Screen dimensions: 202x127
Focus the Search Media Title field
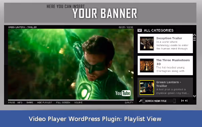159,101
